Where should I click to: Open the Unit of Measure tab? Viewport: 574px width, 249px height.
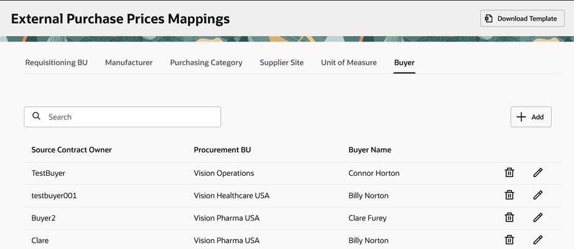(x=349, y=62)
